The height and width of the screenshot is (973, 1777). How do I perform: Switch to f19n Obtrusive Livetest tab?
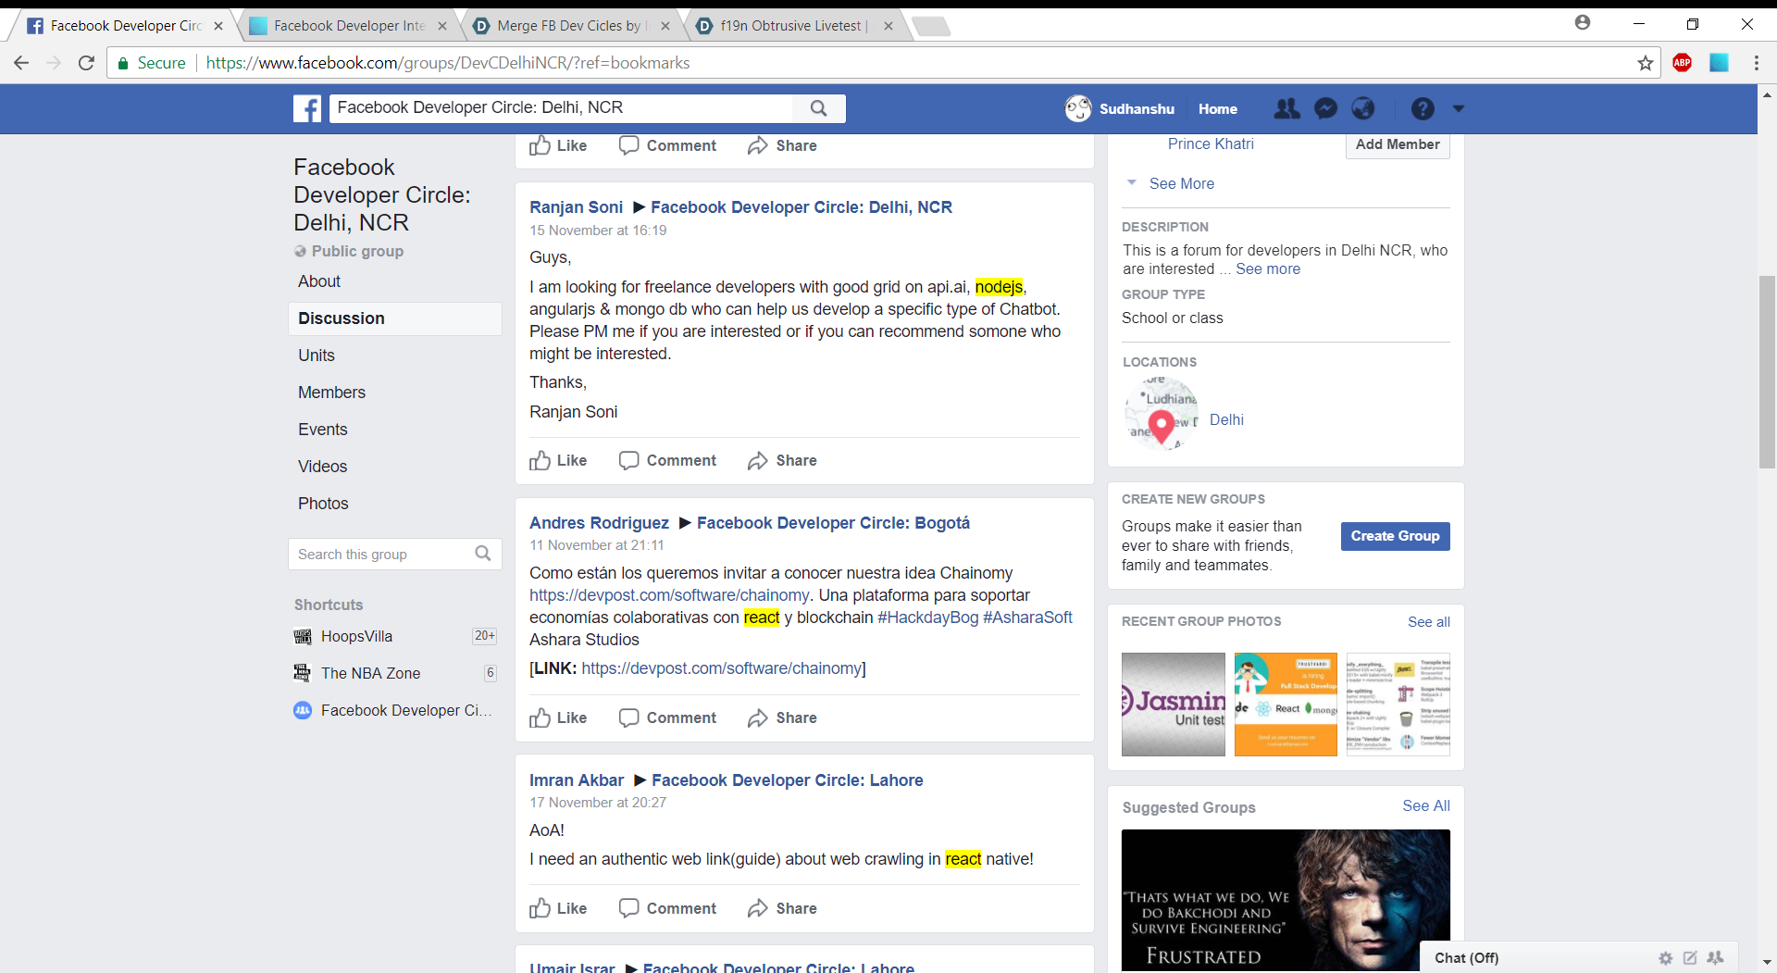[792, 25]
